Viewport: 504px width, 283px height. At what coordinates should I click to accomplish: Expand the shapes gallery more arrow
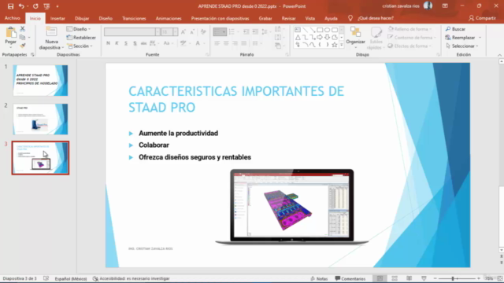pos(341,46)
